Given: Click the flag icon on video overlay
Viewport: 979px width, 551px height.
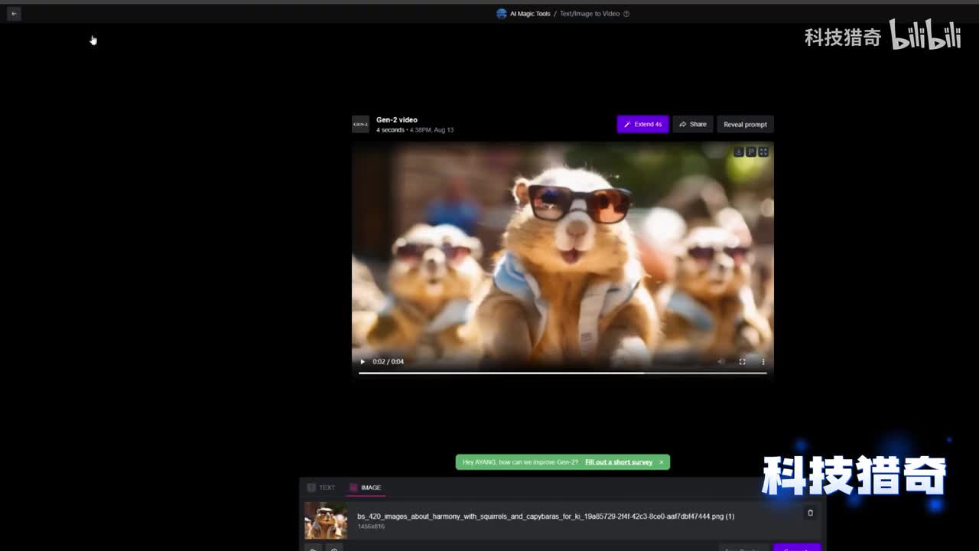Looking at the screenshot, I should coord(750,152).
